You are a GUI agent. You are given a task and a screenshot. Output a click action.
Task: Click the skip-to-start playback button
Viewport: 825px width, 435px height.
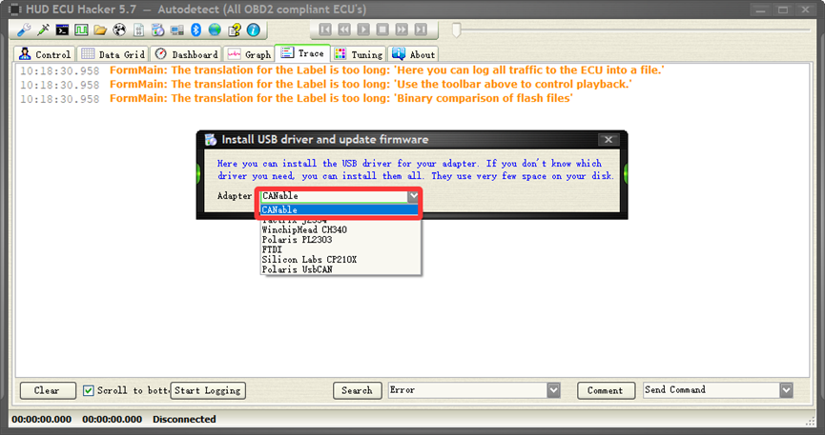click(325, 30)
